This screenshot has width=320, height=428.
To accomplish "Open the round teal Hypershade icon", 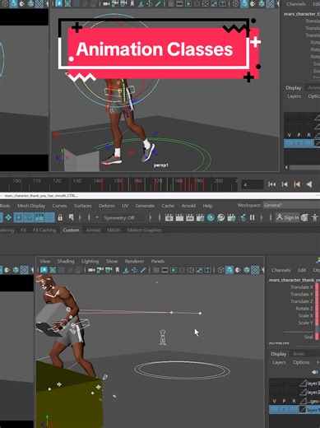I will 211,218.
